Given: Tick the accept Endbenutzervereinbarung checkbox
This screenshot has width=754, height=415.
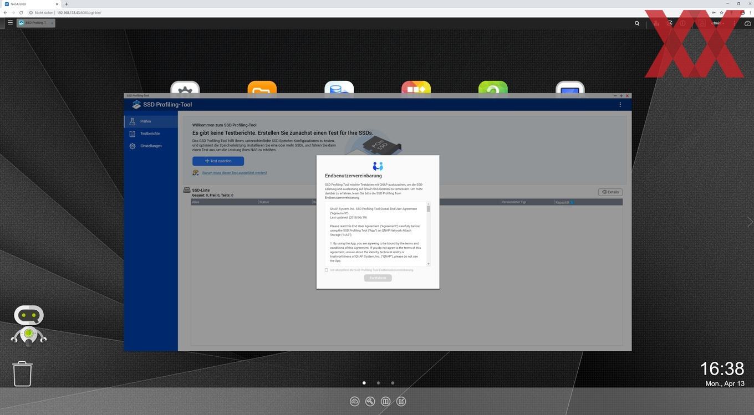Looking at the screenshot, I should point(327,270).
